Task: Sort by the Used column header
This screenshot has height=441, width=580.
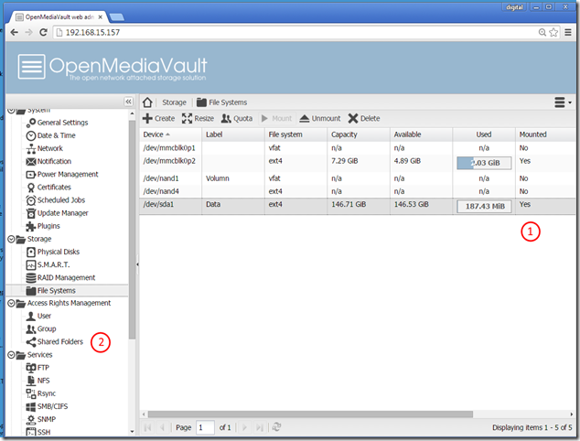Action: pyautogui.click(x=484, y=134)
